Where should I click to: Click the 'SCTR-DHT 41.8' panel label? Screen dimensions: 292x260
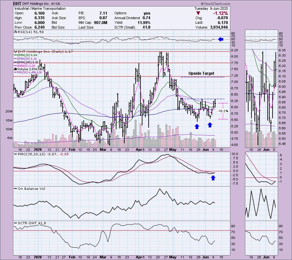[x=32, y=223]
